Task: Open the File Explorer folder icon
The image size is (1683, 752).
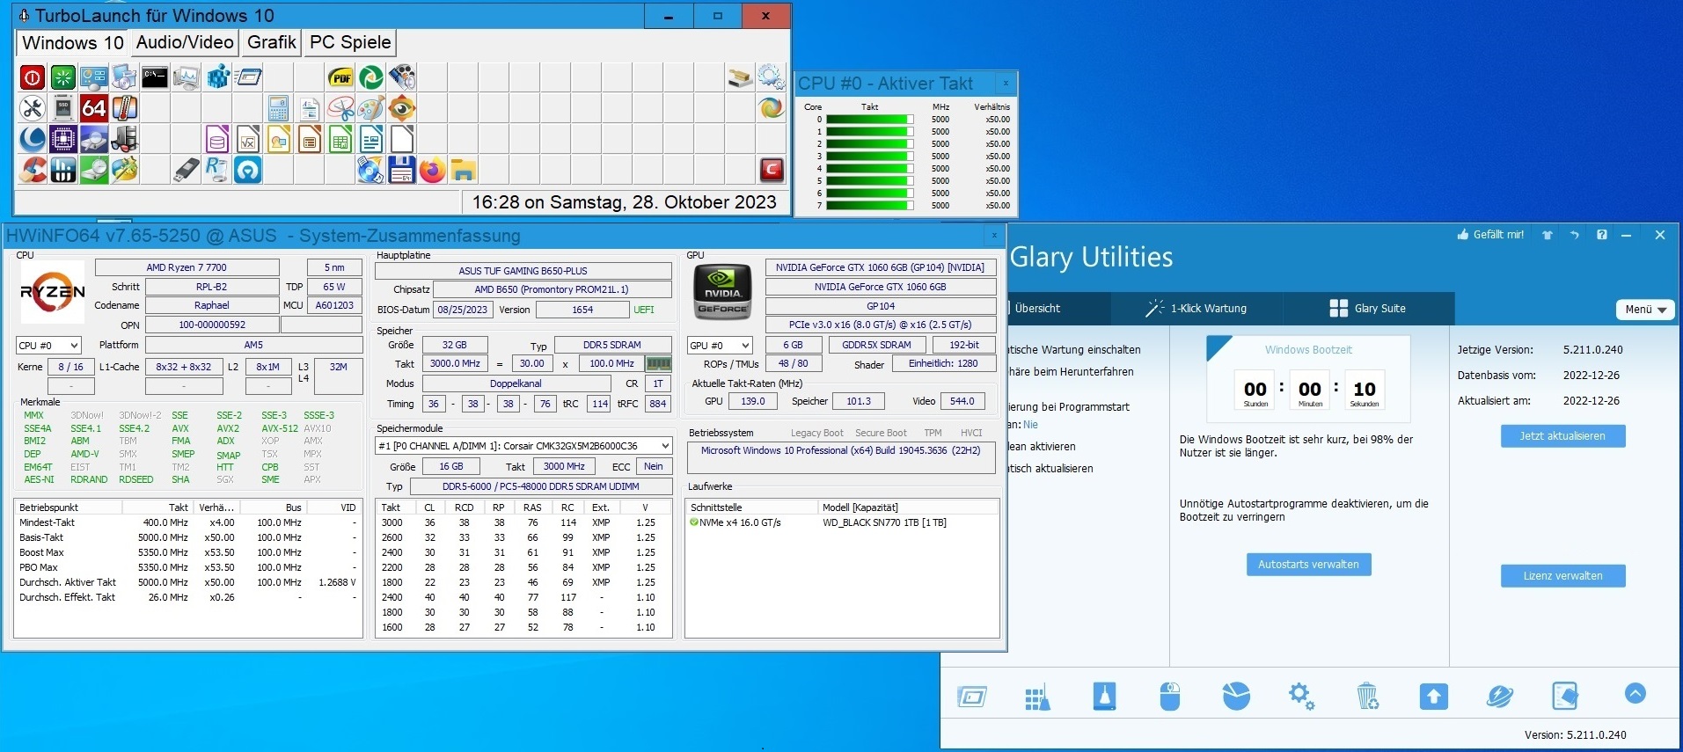Action: (x=464, y=169)
